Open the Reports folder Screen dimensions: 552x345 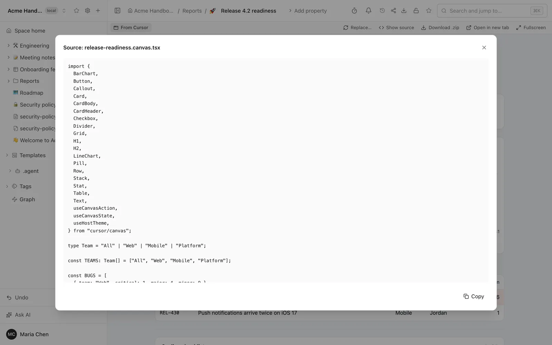[30, 81]
